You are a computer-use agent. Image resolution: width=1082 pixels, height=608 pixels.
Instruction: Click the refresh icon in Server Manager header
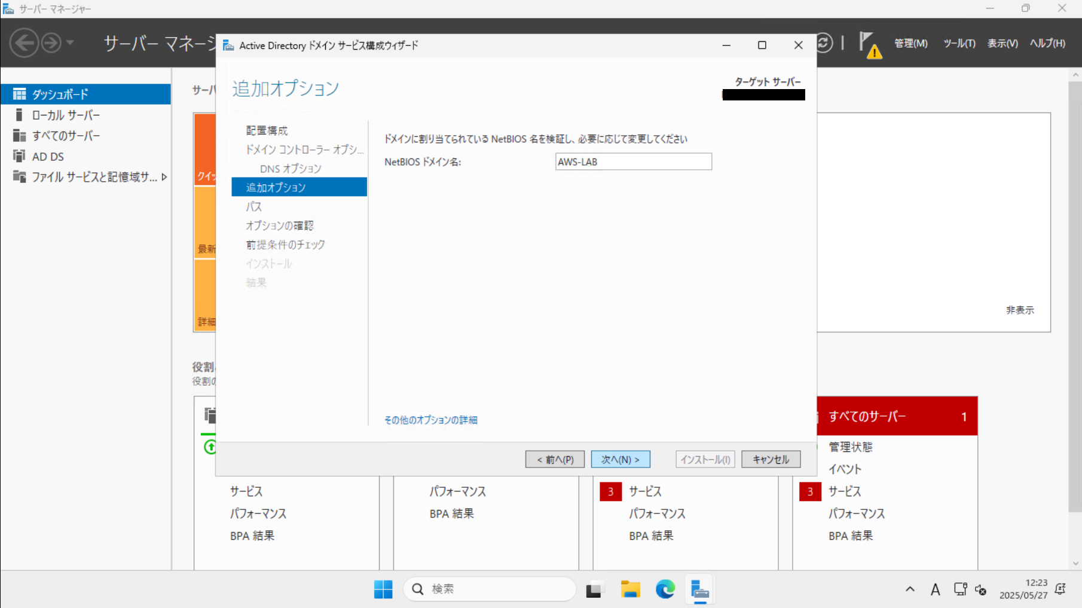pos(824,43)
